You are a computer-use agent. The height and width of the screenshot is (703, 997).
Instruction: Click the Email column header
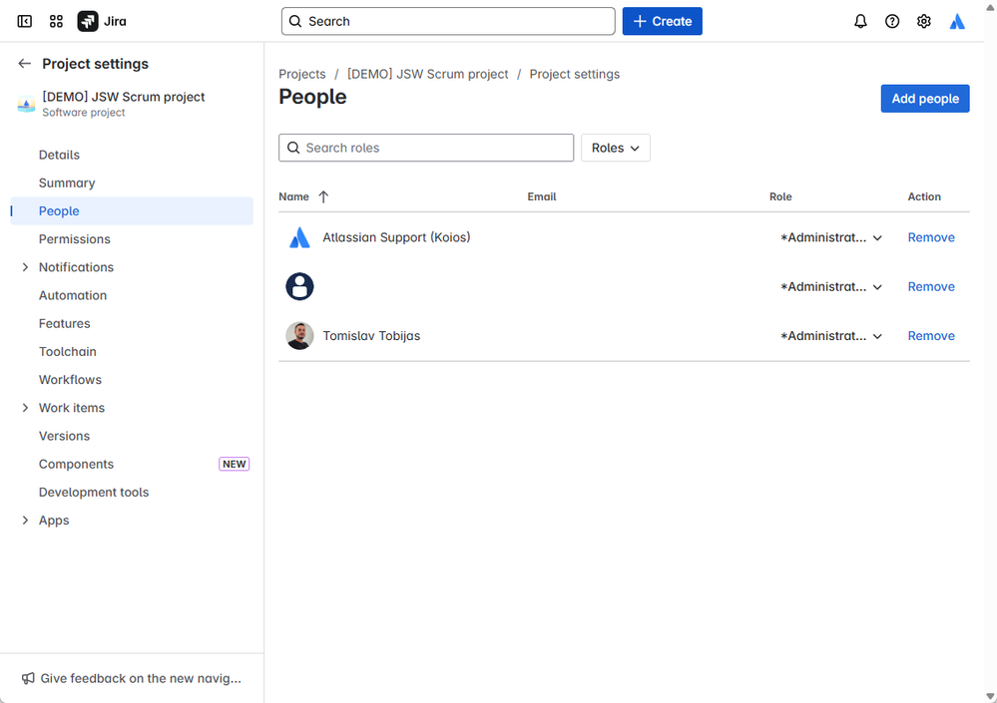click(542, 196)
